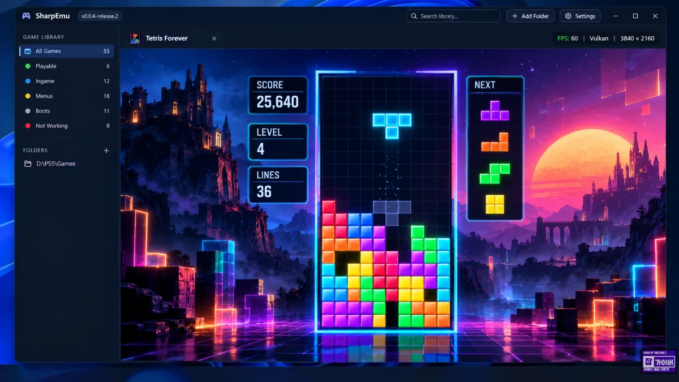
Task: Click the Menus count 18
Action: pyautogui.click(x=106, y=96)
